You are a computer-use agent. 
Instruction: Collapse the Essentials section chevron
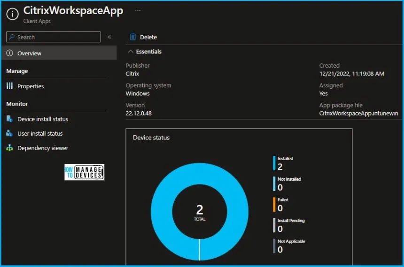coord(131,52)
